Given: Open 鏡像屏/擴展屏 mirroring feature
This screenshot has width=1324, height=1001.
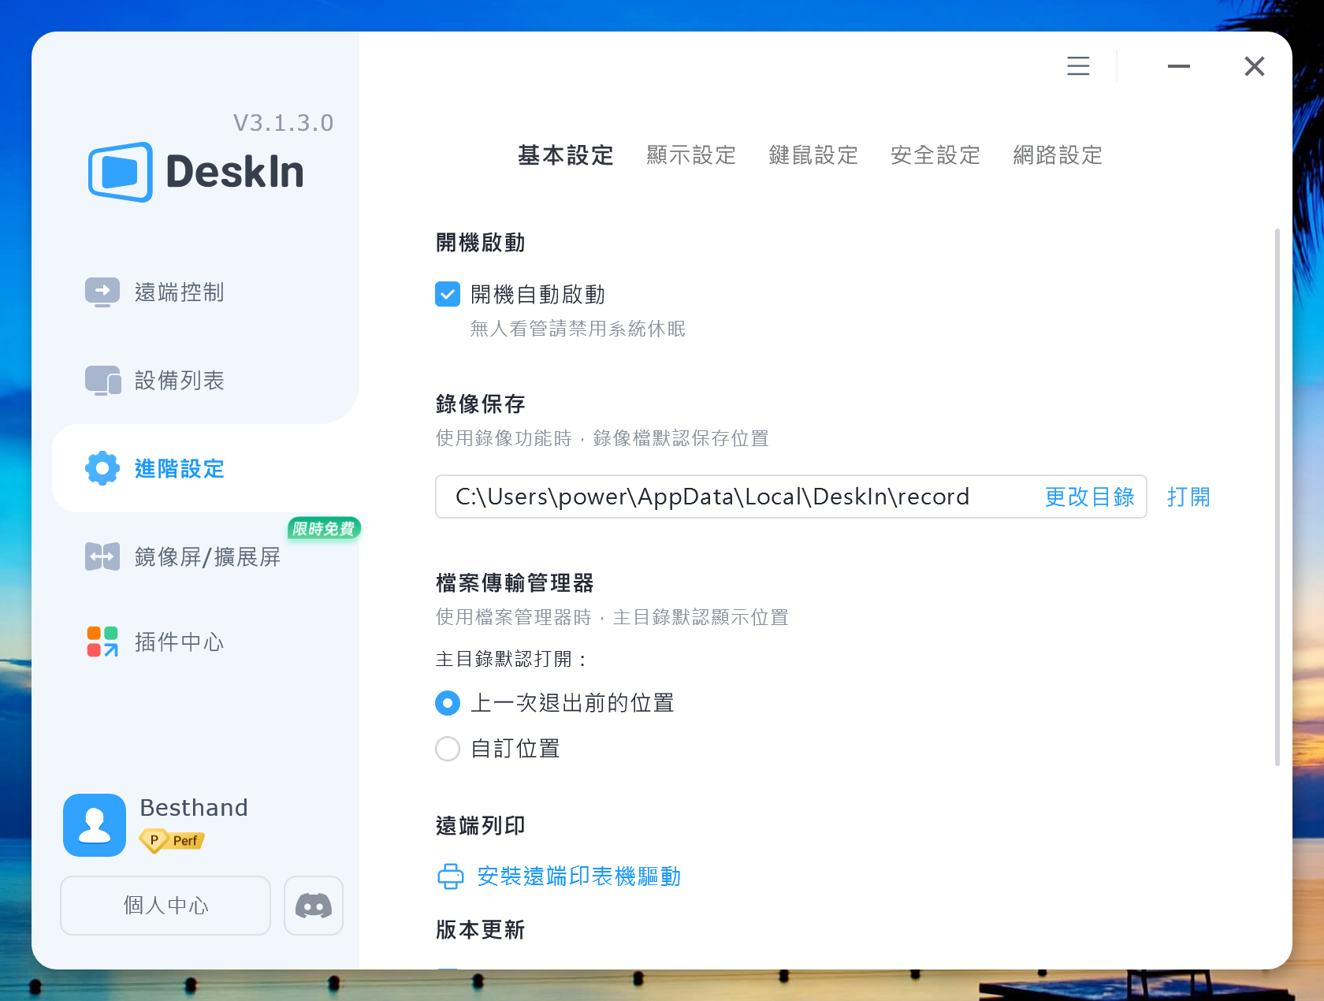Looking at the screenshot, I should (x=102, y=556).
